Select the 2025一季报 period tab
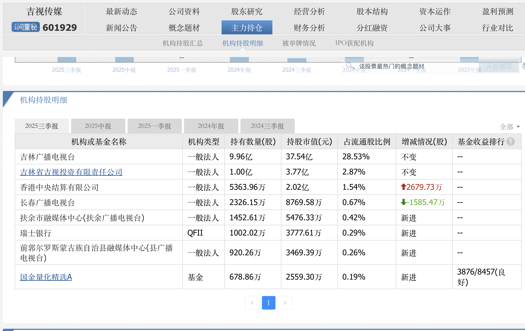The width and height of the screenshot is (525, 331). (155, 126)
